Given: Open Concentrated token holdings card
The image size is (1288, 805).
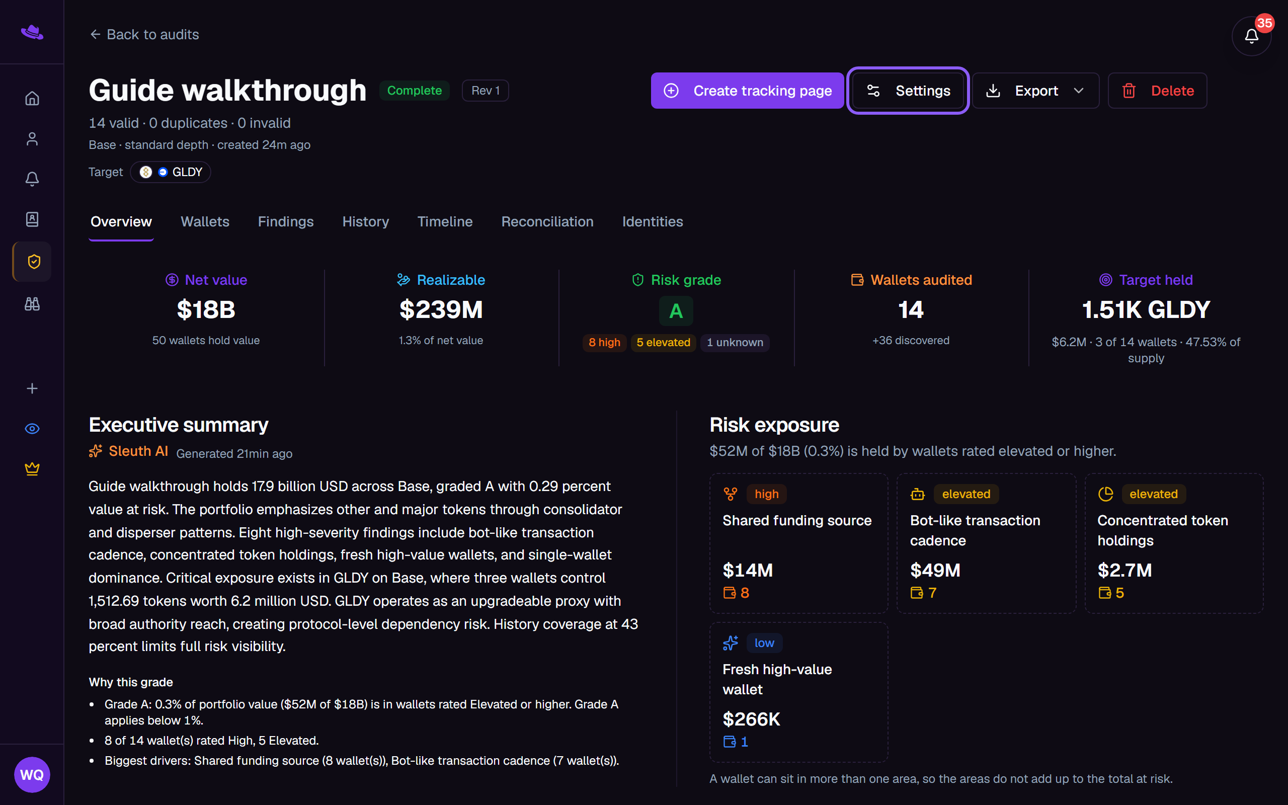Looking at the screenshot, I should 1174,543.
